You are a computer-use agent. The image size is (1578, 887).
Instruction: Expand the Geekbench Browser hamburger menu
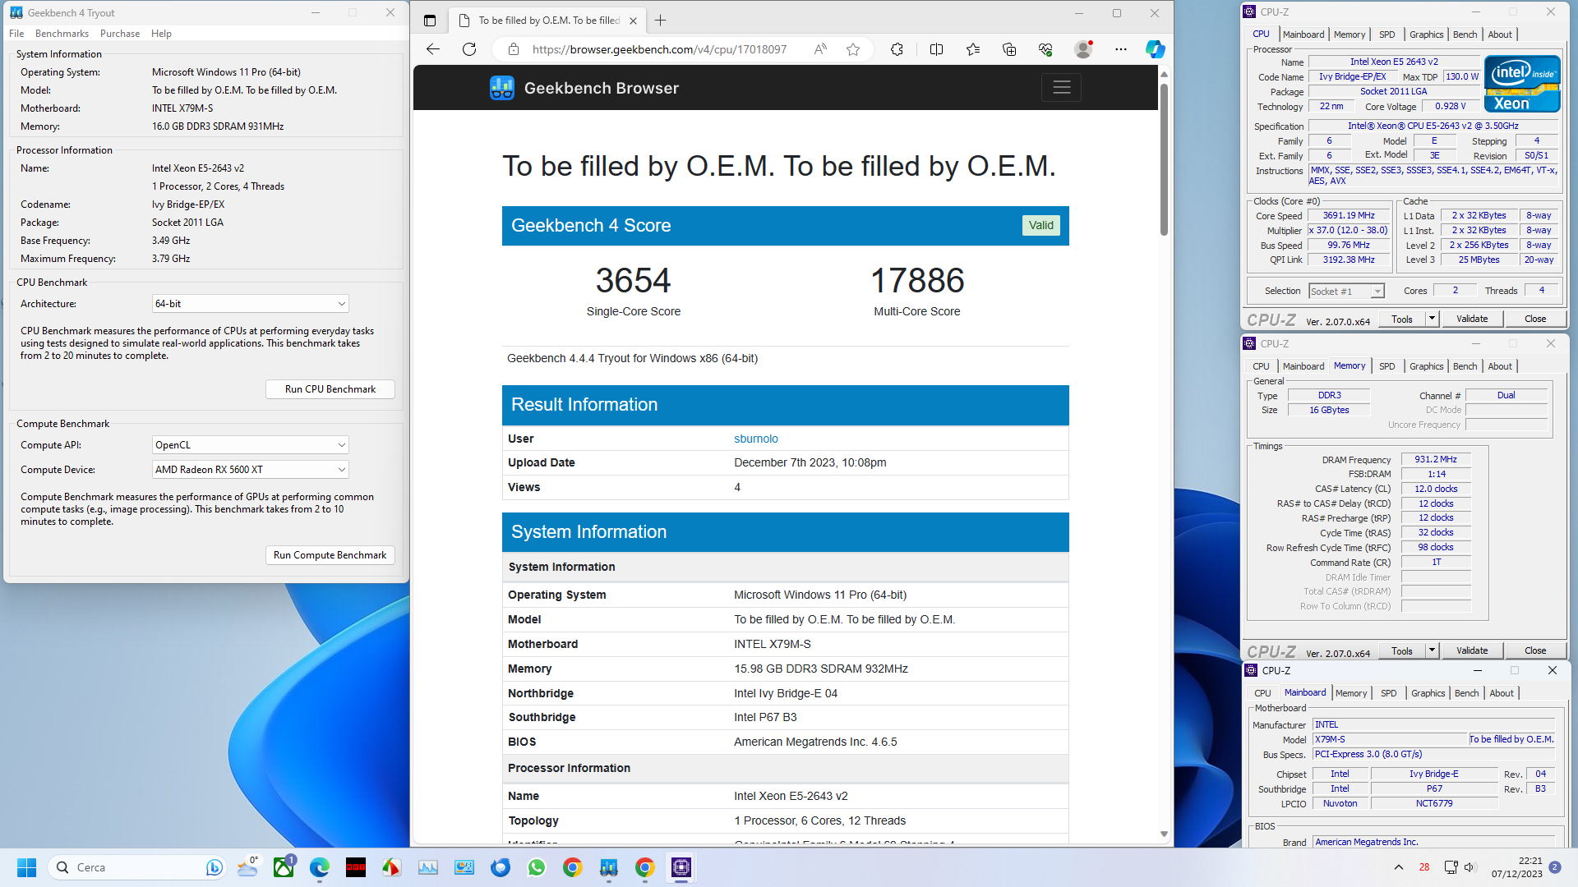coord(1061,87)
